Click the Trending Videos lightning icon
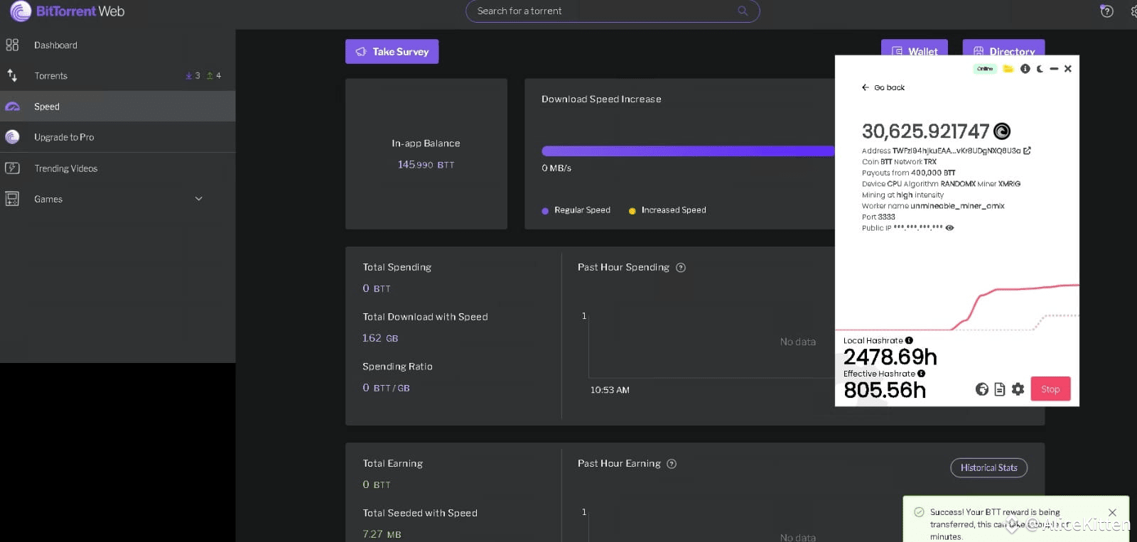 12,168
